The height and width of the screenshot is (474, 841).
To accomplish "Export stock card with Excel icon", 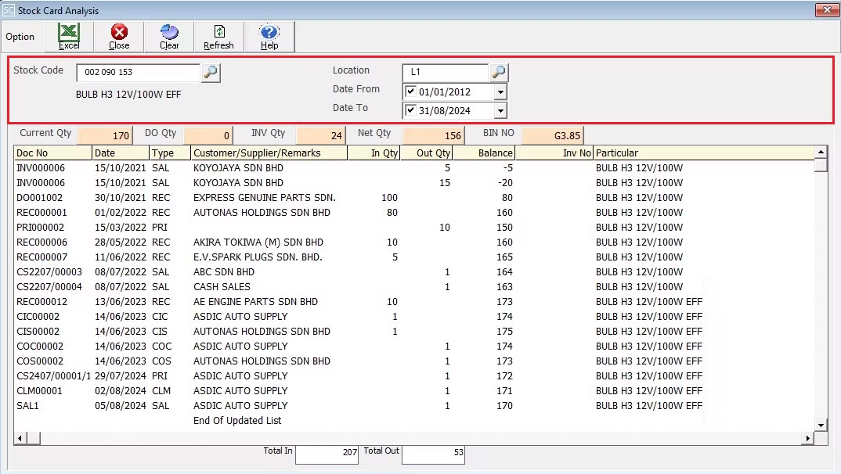I will (69, 37).
